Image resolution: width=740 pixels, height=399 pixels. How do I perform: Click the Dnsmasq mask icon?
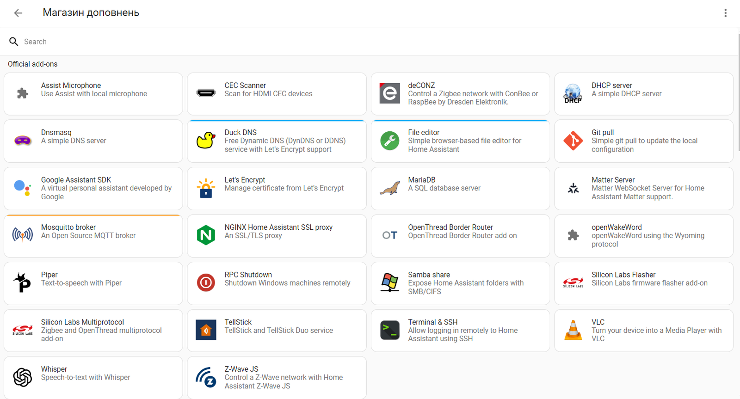tap(23, 141)
